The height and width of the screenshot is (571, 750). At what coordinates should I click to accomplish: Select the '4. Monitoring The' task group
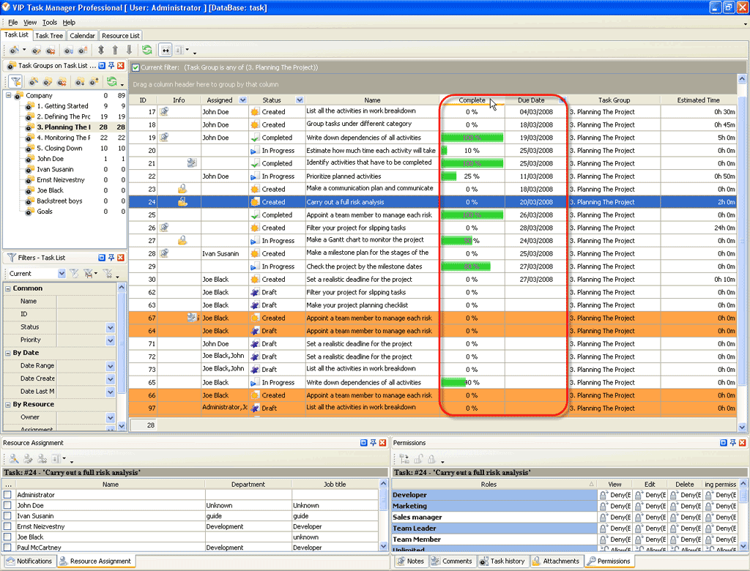[x=64, y=138]
